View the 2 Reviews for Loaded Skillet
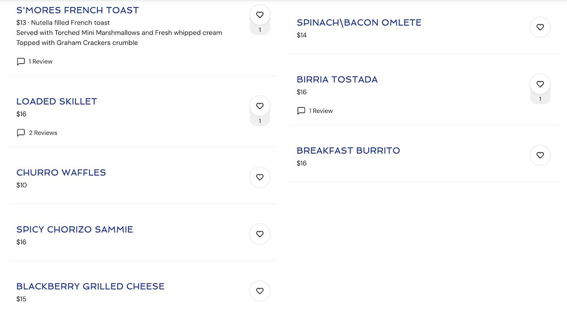567x309 pixels. [x=43, y=133]
